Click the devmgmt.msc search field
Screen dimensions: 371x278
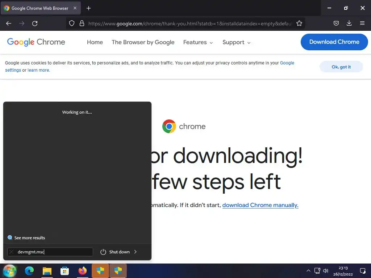tap(50, 252)
